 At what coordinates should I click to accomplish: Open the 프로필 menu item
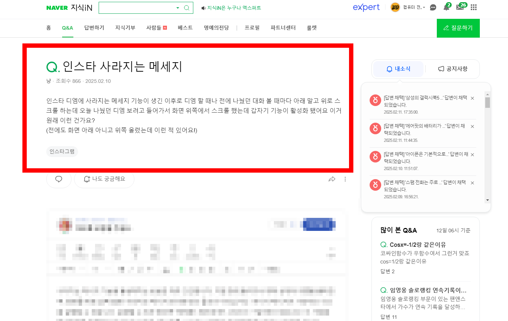pyautogui.click(x=252, y=28)
